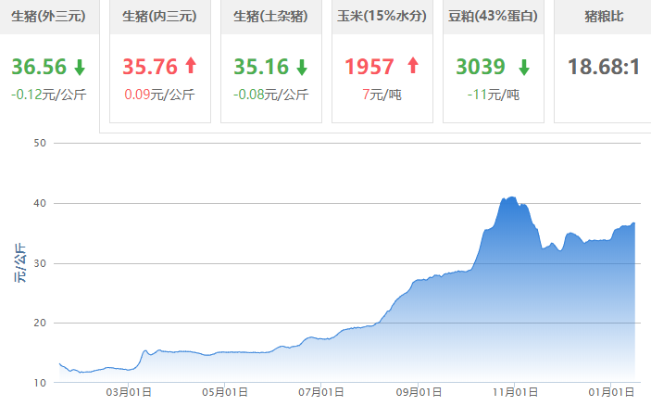Image resolution: width=651 pixels, height=406 pixels.
Task: Click the 01月01日 axis label
Action: coord(611,392)
